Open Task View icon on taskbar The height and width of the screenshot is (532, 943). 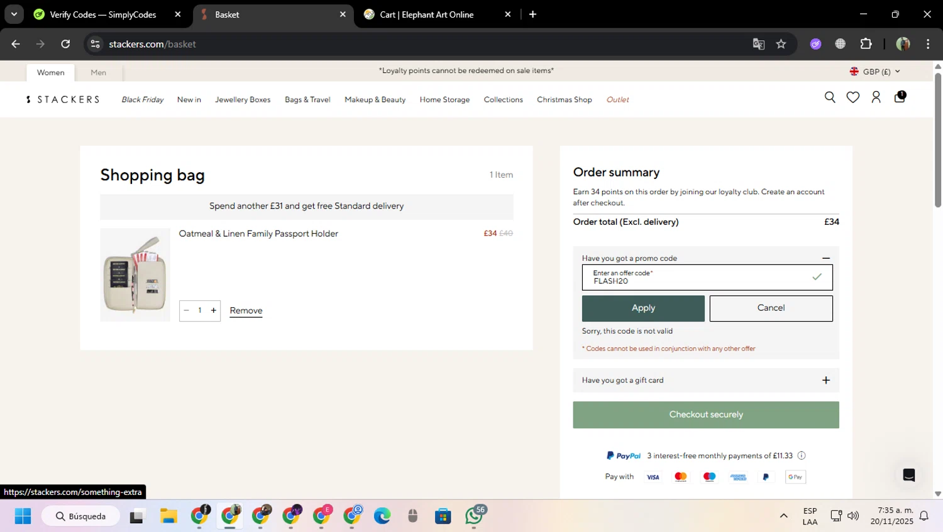(136, 516)
